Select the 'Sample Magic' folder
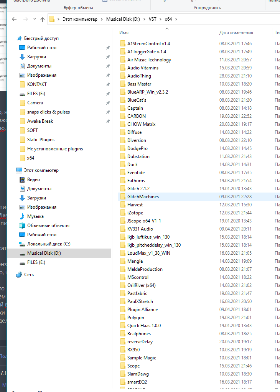280x392 pixels. click(142, 358)
